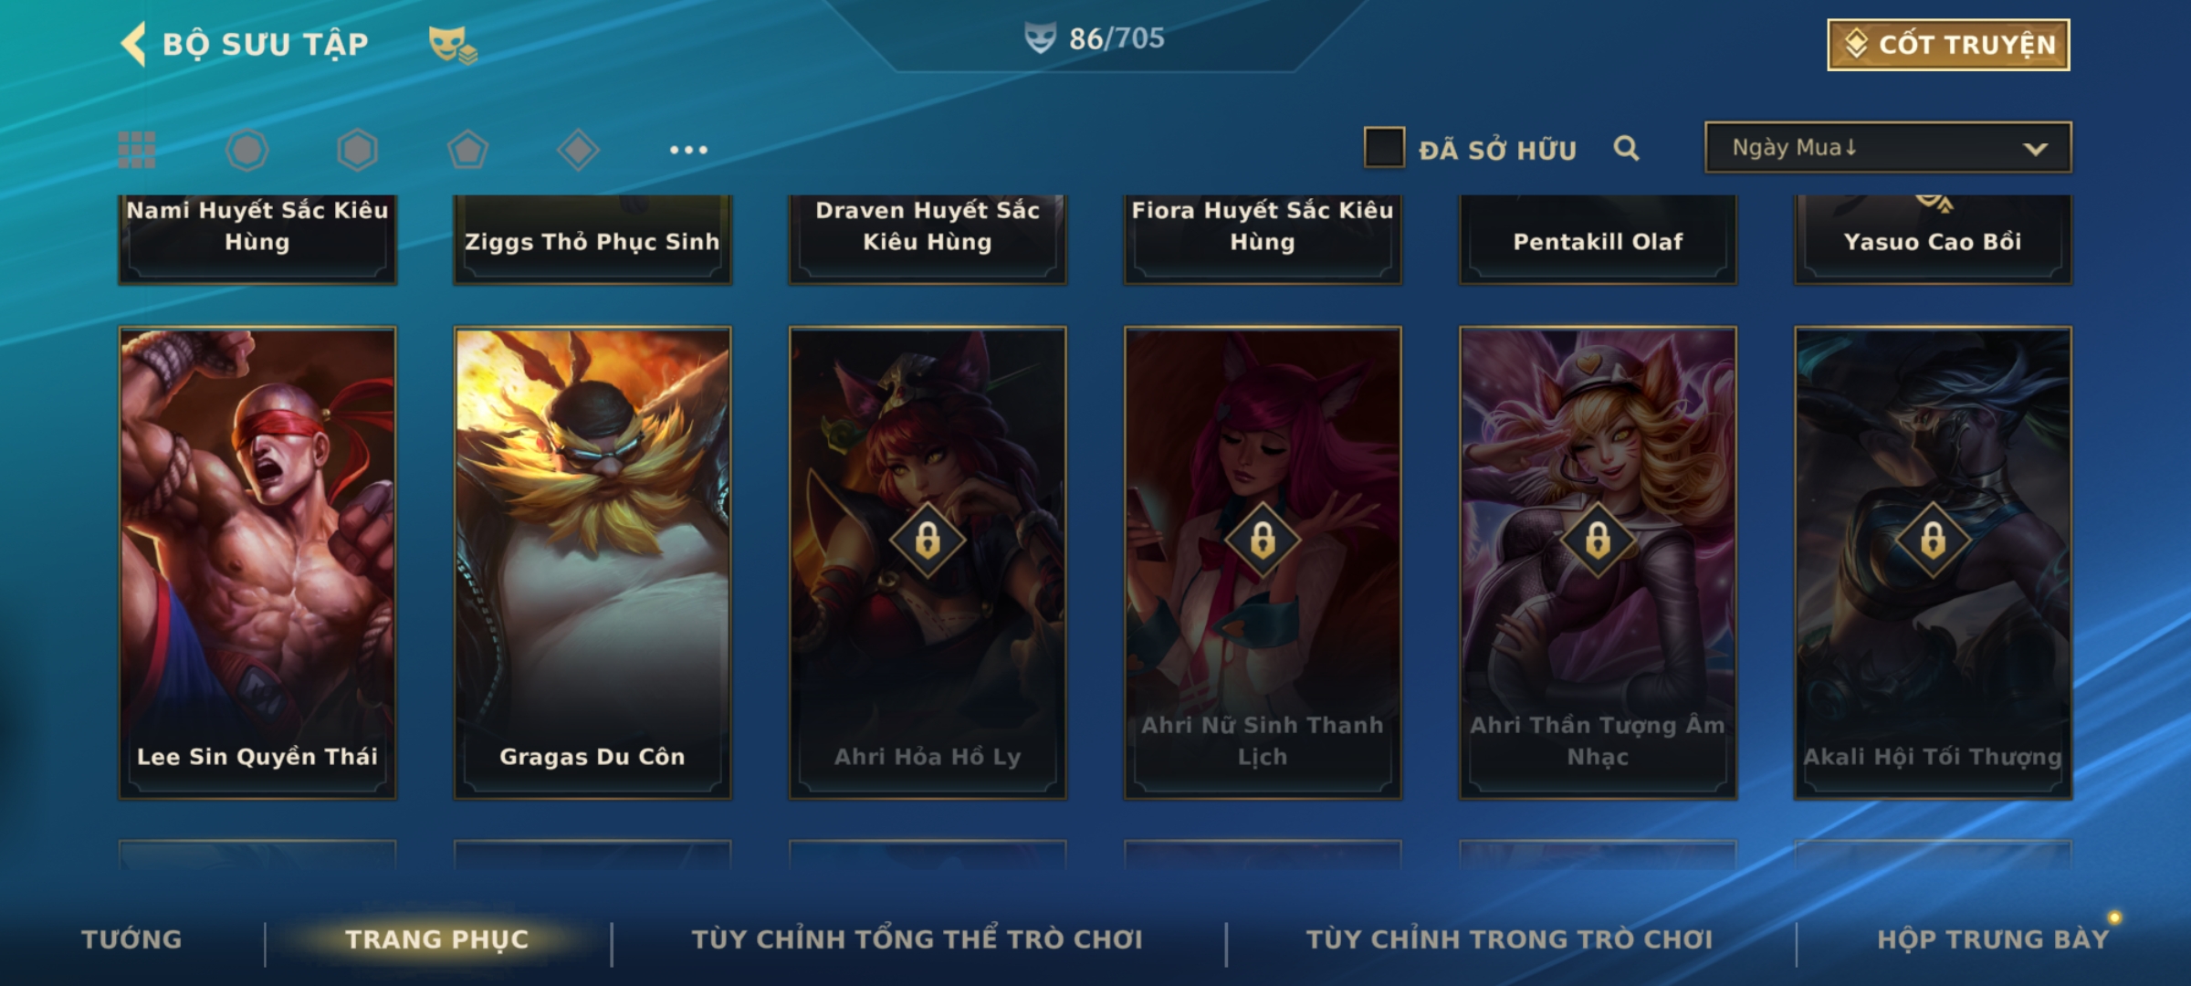Open Tùy Chỉnh Tổng Thể Trò Chơi tab
Screen dimensions: 2191x986
[917, 939]
